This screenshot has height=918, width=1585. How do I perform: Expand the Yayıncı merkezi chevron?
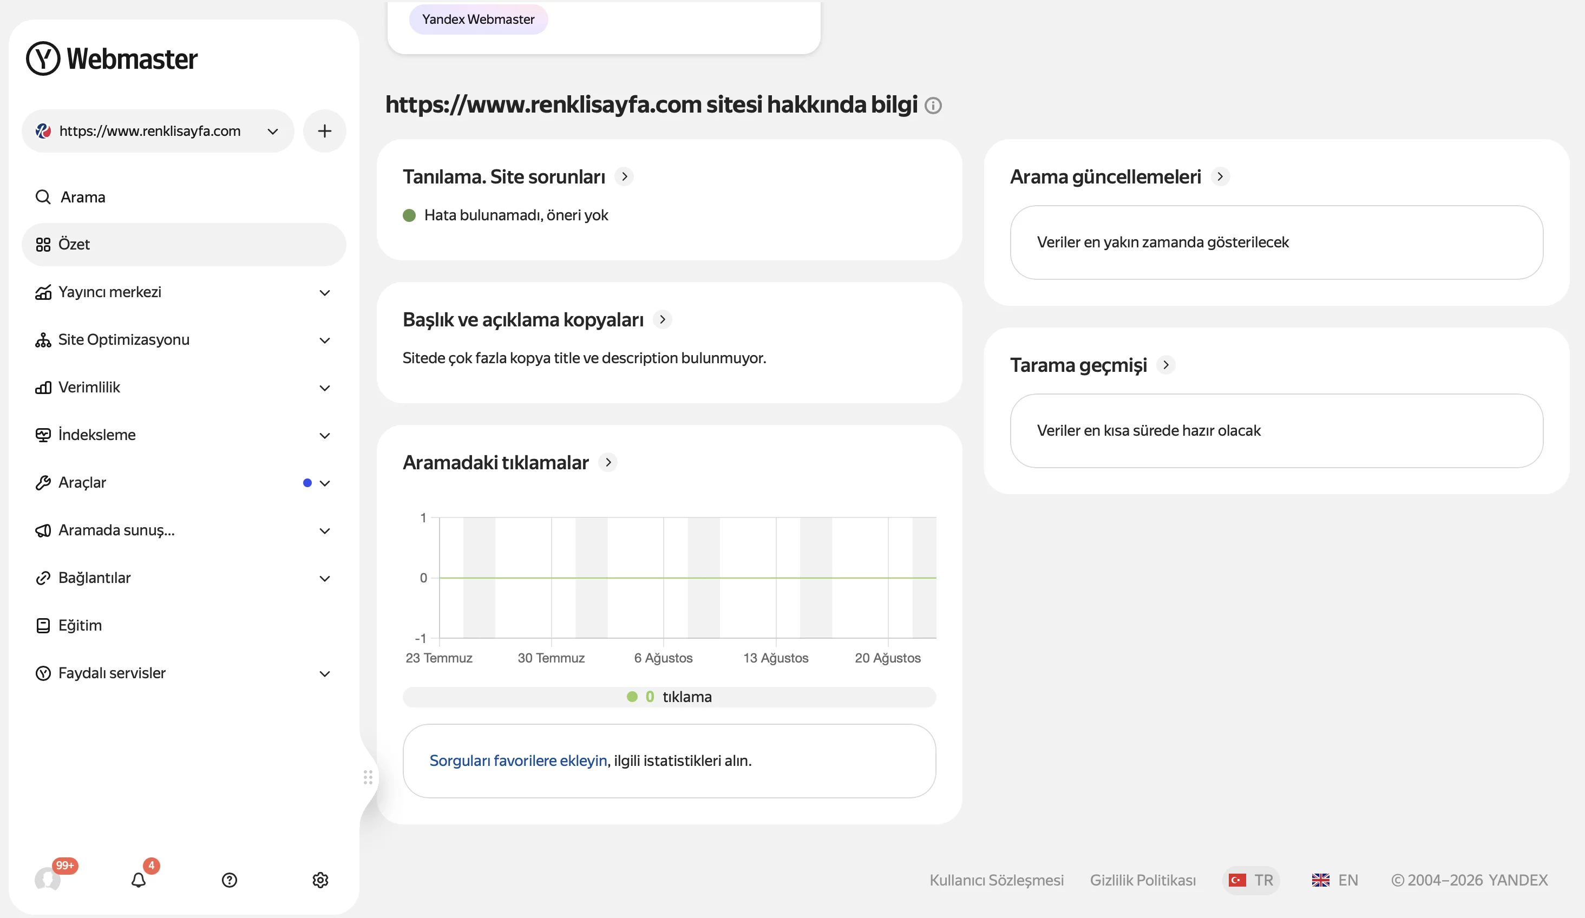coord(325,293)
